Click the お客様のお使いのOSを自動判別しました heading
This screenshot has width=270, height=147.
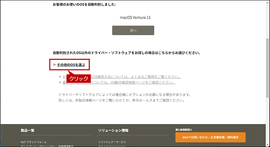coord(84,5)
